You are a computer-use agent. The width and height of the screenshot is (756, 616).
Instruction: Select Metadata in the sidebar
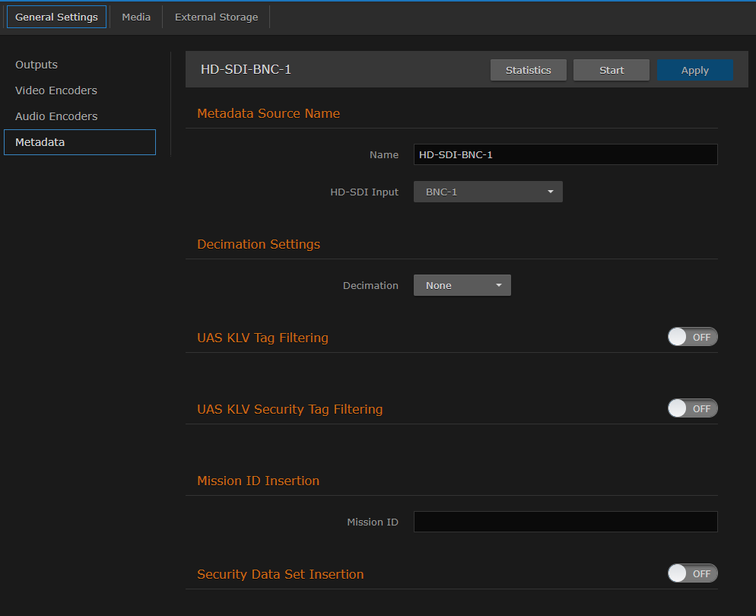pyautogui.click(x=39, y=142)
